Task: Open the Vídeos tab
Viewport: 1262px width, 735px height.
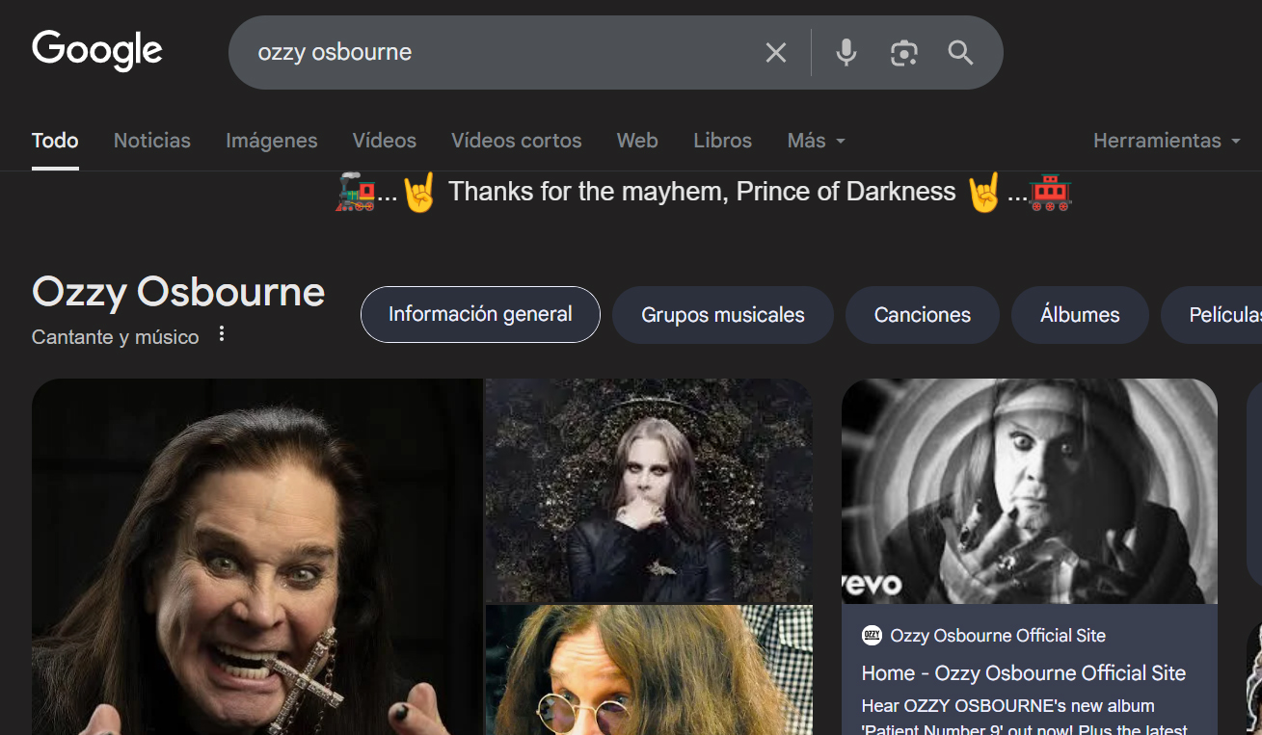Action: click(x=385, y=141)
